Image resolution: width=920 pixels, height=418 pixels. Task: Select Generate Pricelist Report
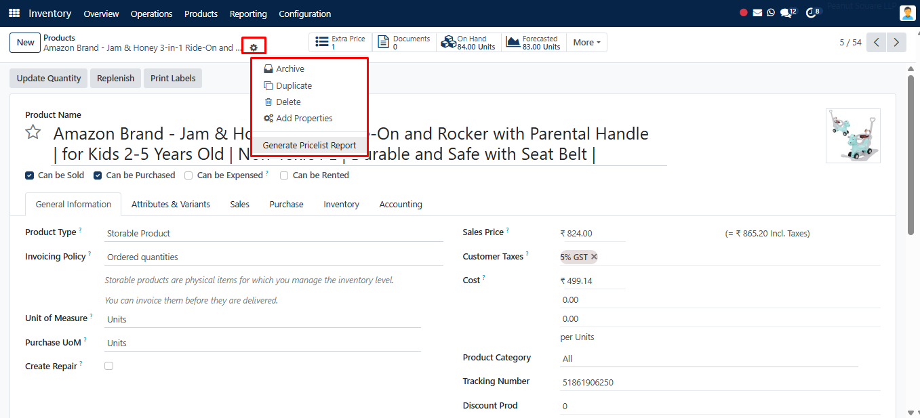pyautogui.click(x=310, y=146)
